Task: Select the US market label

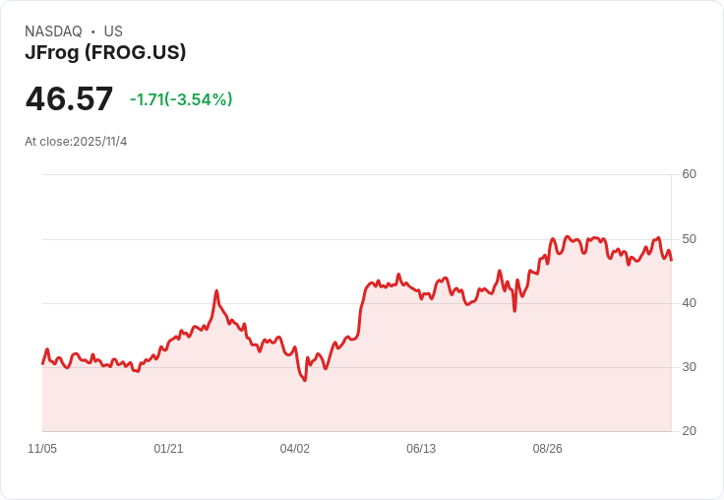Action: (x=113, y=31)
